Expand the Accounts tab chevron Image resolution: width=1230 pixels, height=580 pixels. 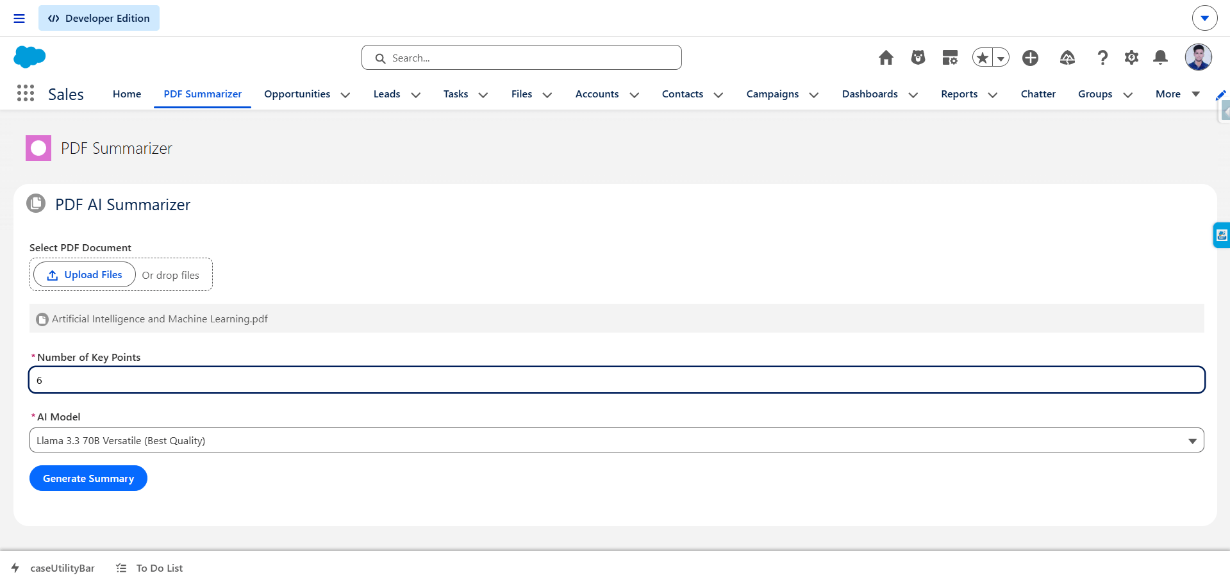point(635,95)
